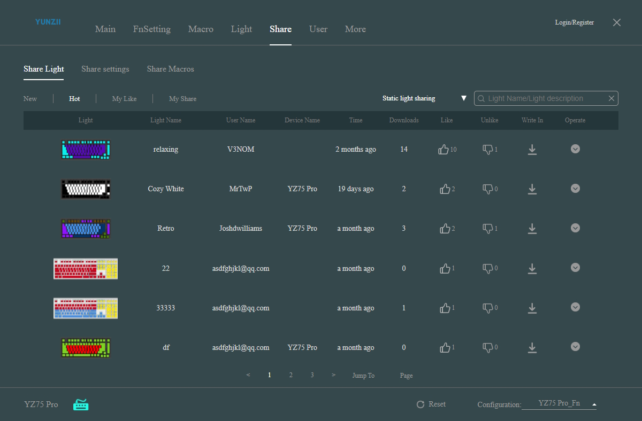Click the teal keyboard device icon
642x421 pixels.
[x=81, y=405]
